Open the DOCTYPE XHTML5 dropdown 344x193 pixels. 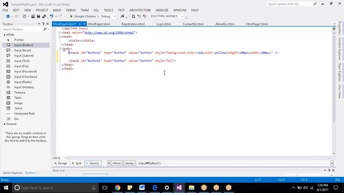(182, 17)
